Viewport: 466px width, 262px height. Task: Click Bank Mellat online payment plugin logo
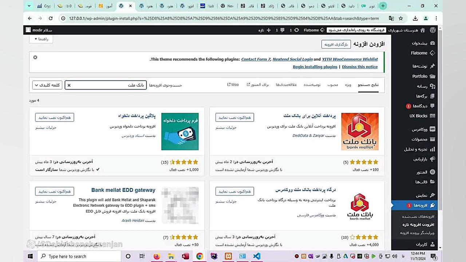click(x=360, y=131)
